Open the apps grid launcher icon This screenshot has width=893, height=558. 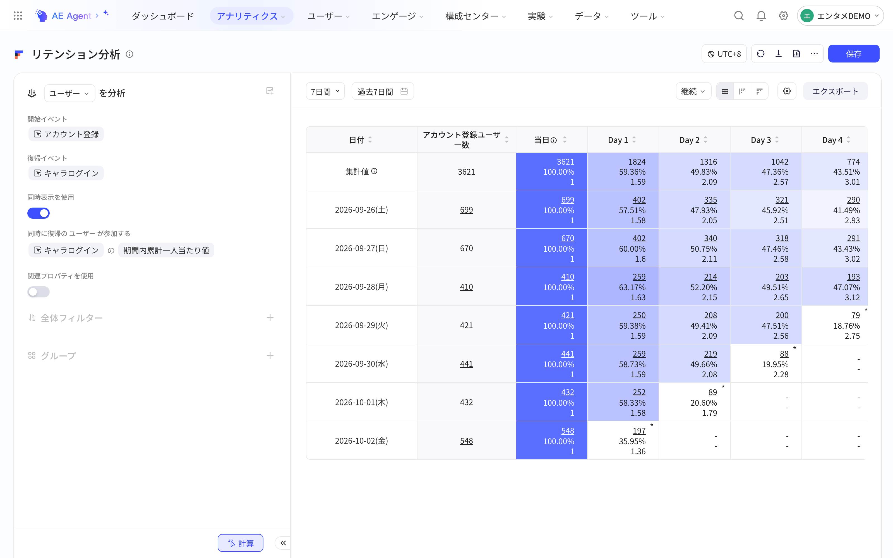click(x=17, y=16)
